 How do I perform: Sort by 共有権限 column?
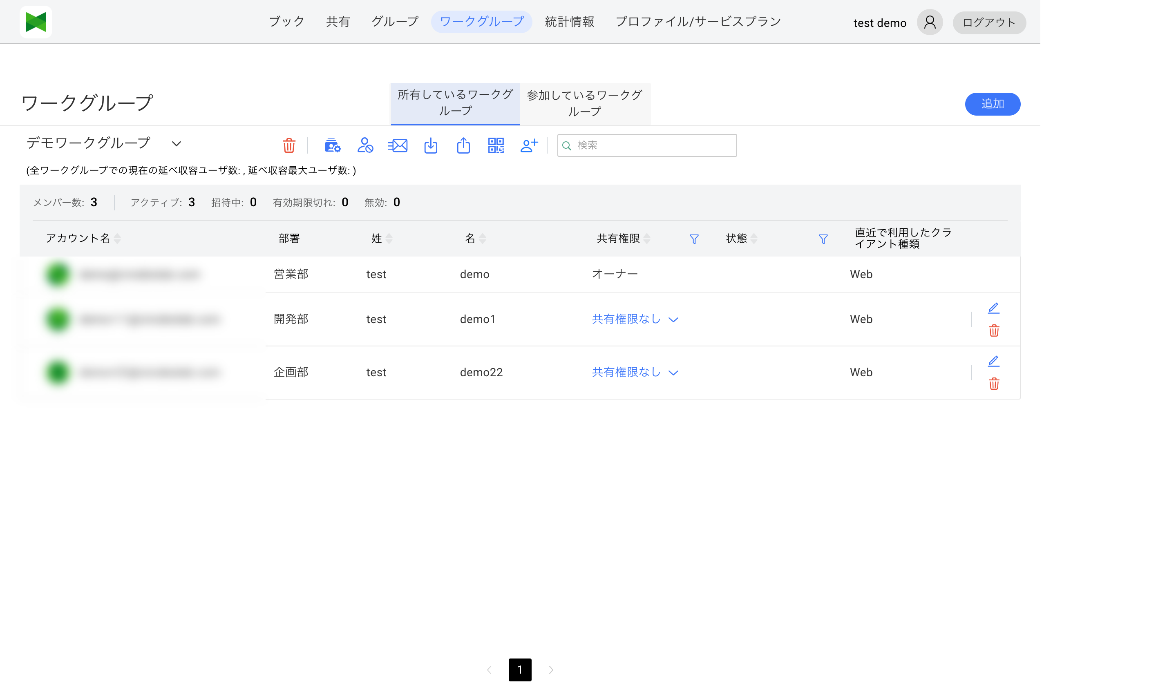[x=647, y=239]
